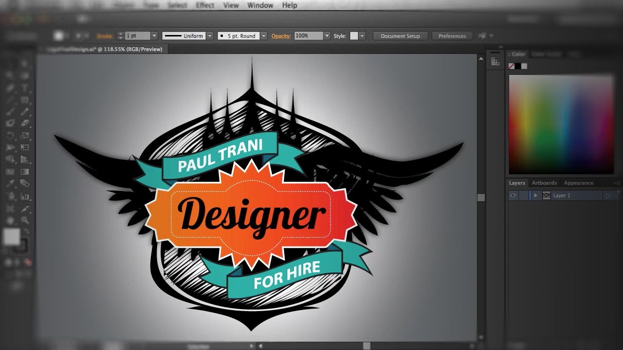Viewport: 623px width, 350px height.
Task: Select the Perspective Grid tool
Action: (x=25, y=159)
